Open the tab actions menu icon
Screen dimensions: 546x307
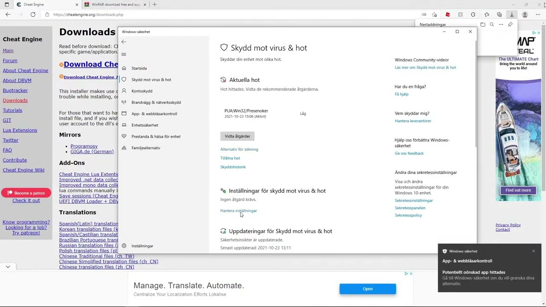click(7, 5)
